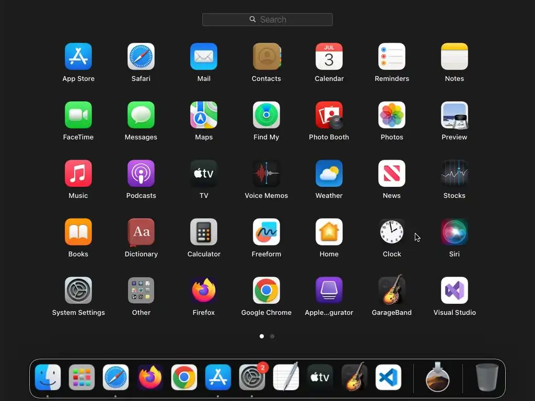This screenshot has width=535, height=401.
Task: Open the Calendar app
Action: coord(329,56)
